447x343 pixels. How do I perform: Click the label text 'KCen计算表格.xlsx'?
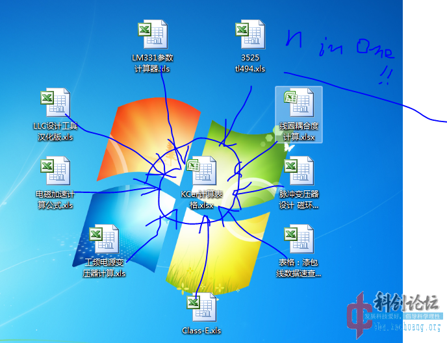click(201, 199)
